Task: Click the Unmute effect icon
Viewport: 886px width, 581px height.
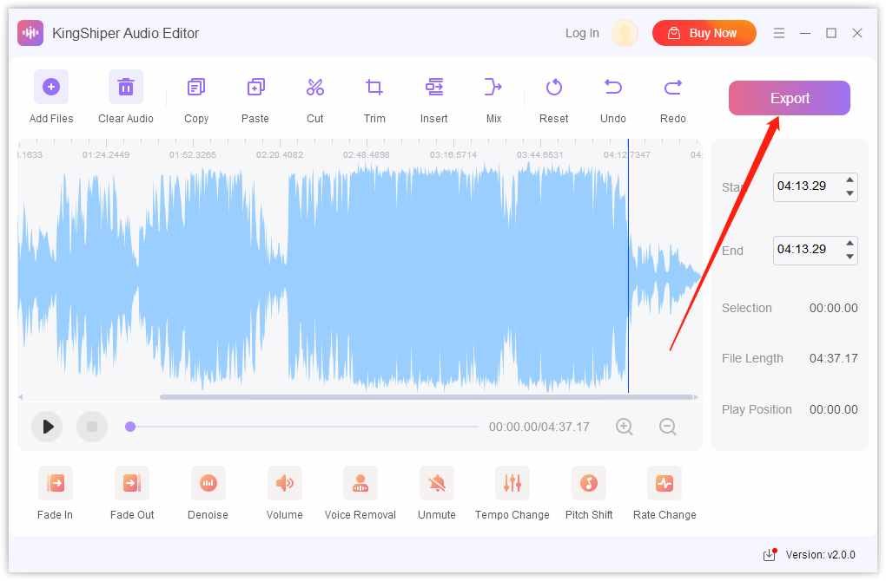Action: pyautogui.click(x=436, y=483)
